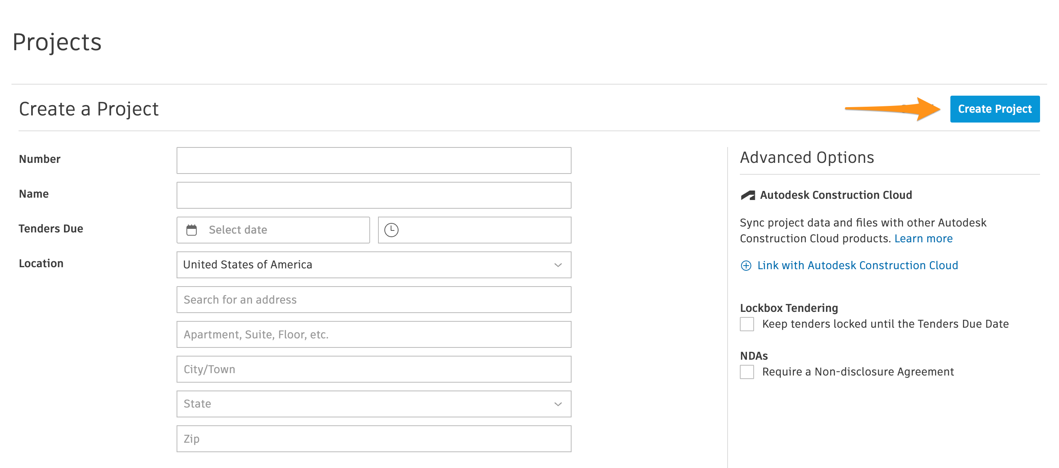
Task: Click the plus circle icon beside Link
Action: click(x=746, y=266)
